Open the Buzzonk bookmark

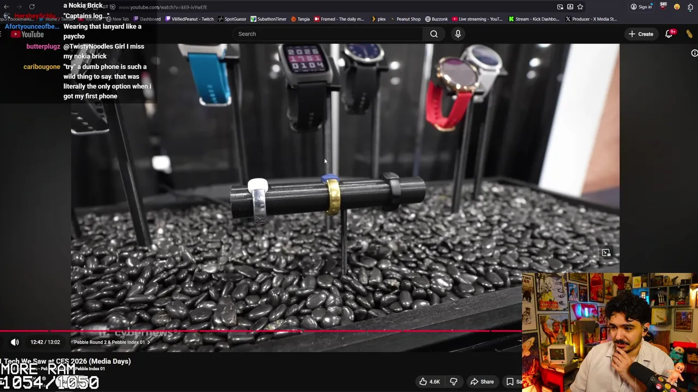pos(436,19)
